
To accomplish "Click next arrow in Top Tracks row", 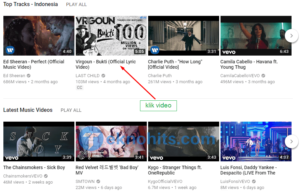I will [x=292, y=36].
